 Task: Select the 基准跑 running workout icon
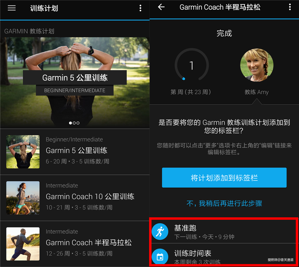coord(160,231)
